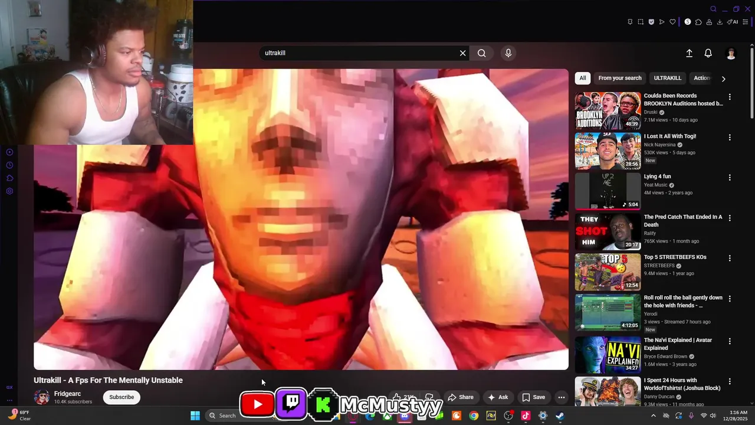Viewport: 755px width, 425px height.
Task: Open the browser snapshot capture tool
Action: 641,22
